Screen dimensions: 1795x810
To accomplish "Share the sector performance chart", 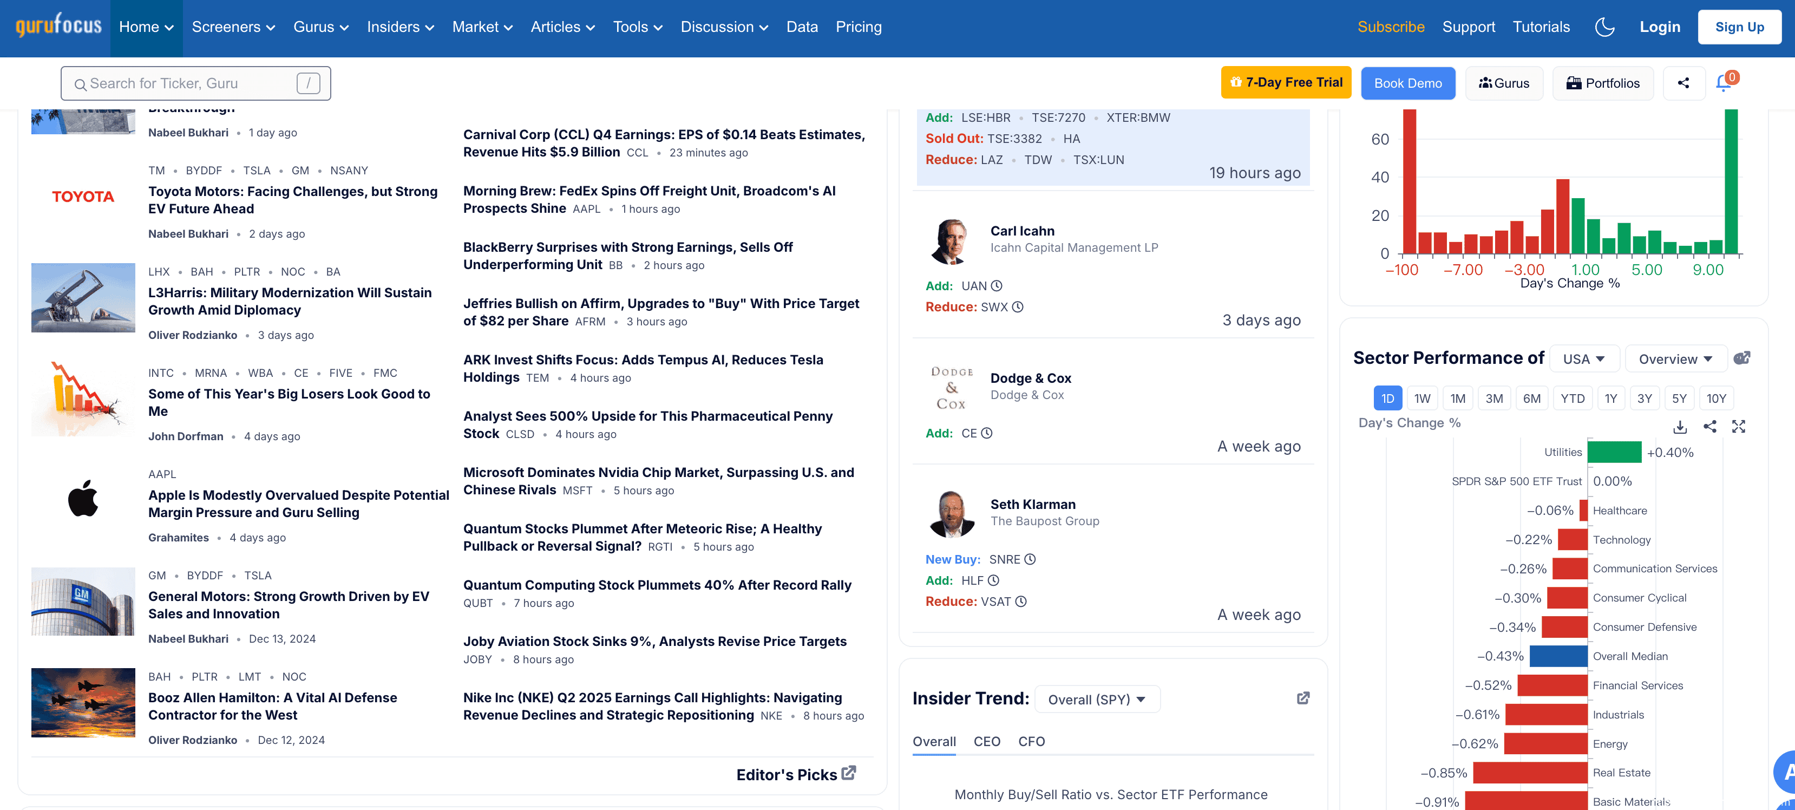I will click(x=1709, y=427).
